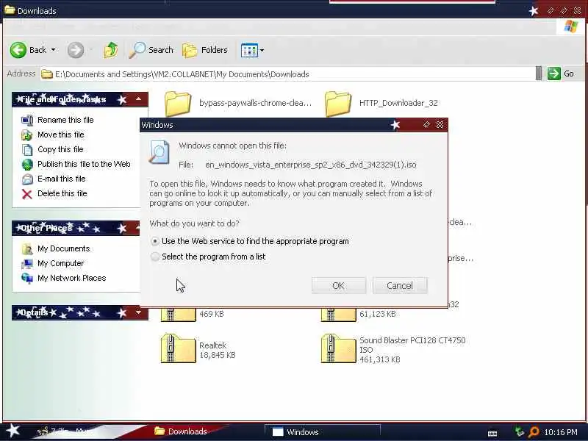Click the Windows flag logo
The height and width of the screenshot is (441, 588).
click(571, 26)
